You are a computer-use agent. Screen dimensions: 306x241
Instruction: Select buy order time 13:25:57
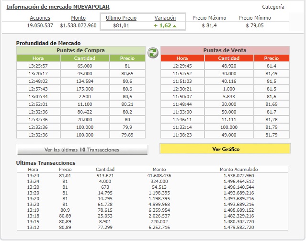(38, 66)
